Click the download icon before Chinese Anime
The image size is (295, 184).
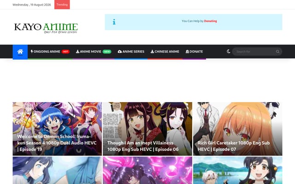(152, 52)
